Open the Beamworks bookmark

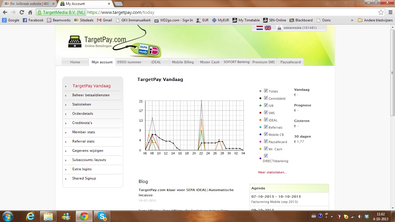point(59,20)
